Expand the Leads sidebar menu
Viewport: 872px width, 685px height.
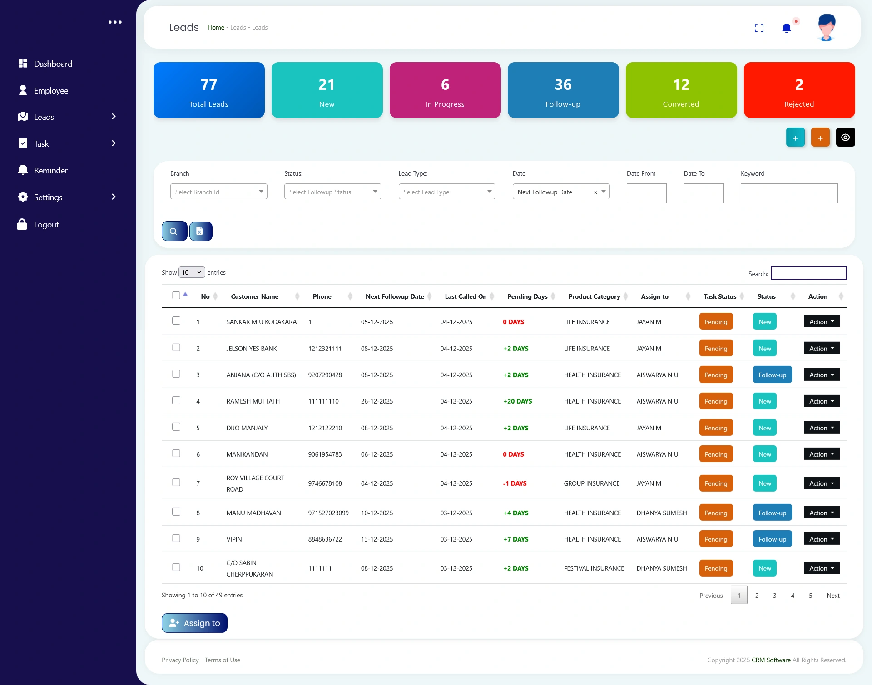click(x=67, y=117)
